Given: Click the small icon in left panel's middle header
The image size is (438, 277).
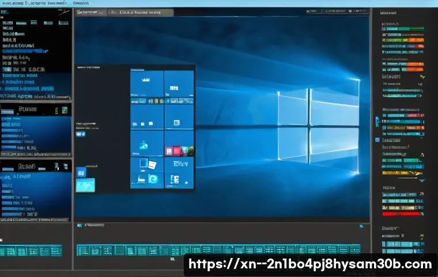Looking at the screenshot, I should point(65,110).
